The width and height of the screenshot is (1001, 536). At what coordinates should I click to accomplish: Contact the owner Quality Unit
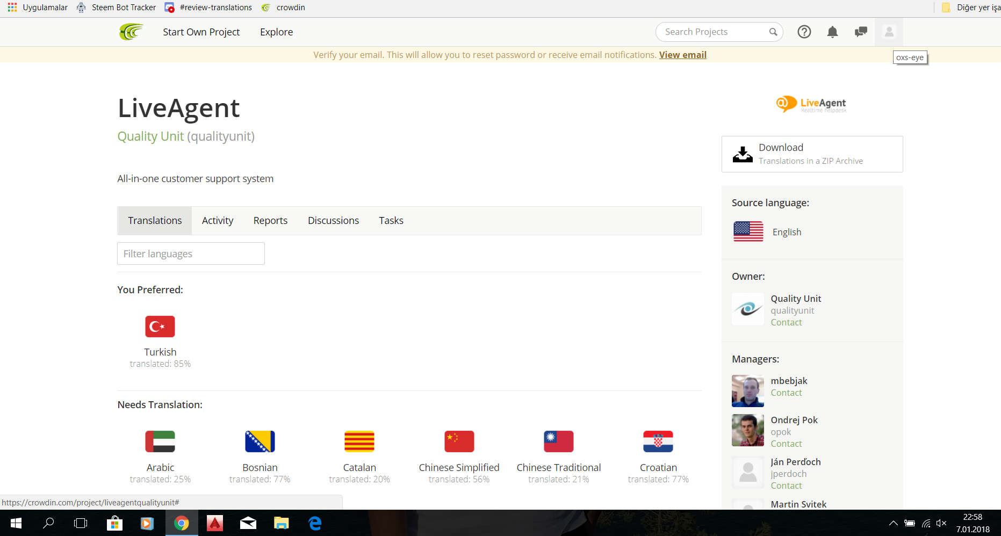[786, 322]
